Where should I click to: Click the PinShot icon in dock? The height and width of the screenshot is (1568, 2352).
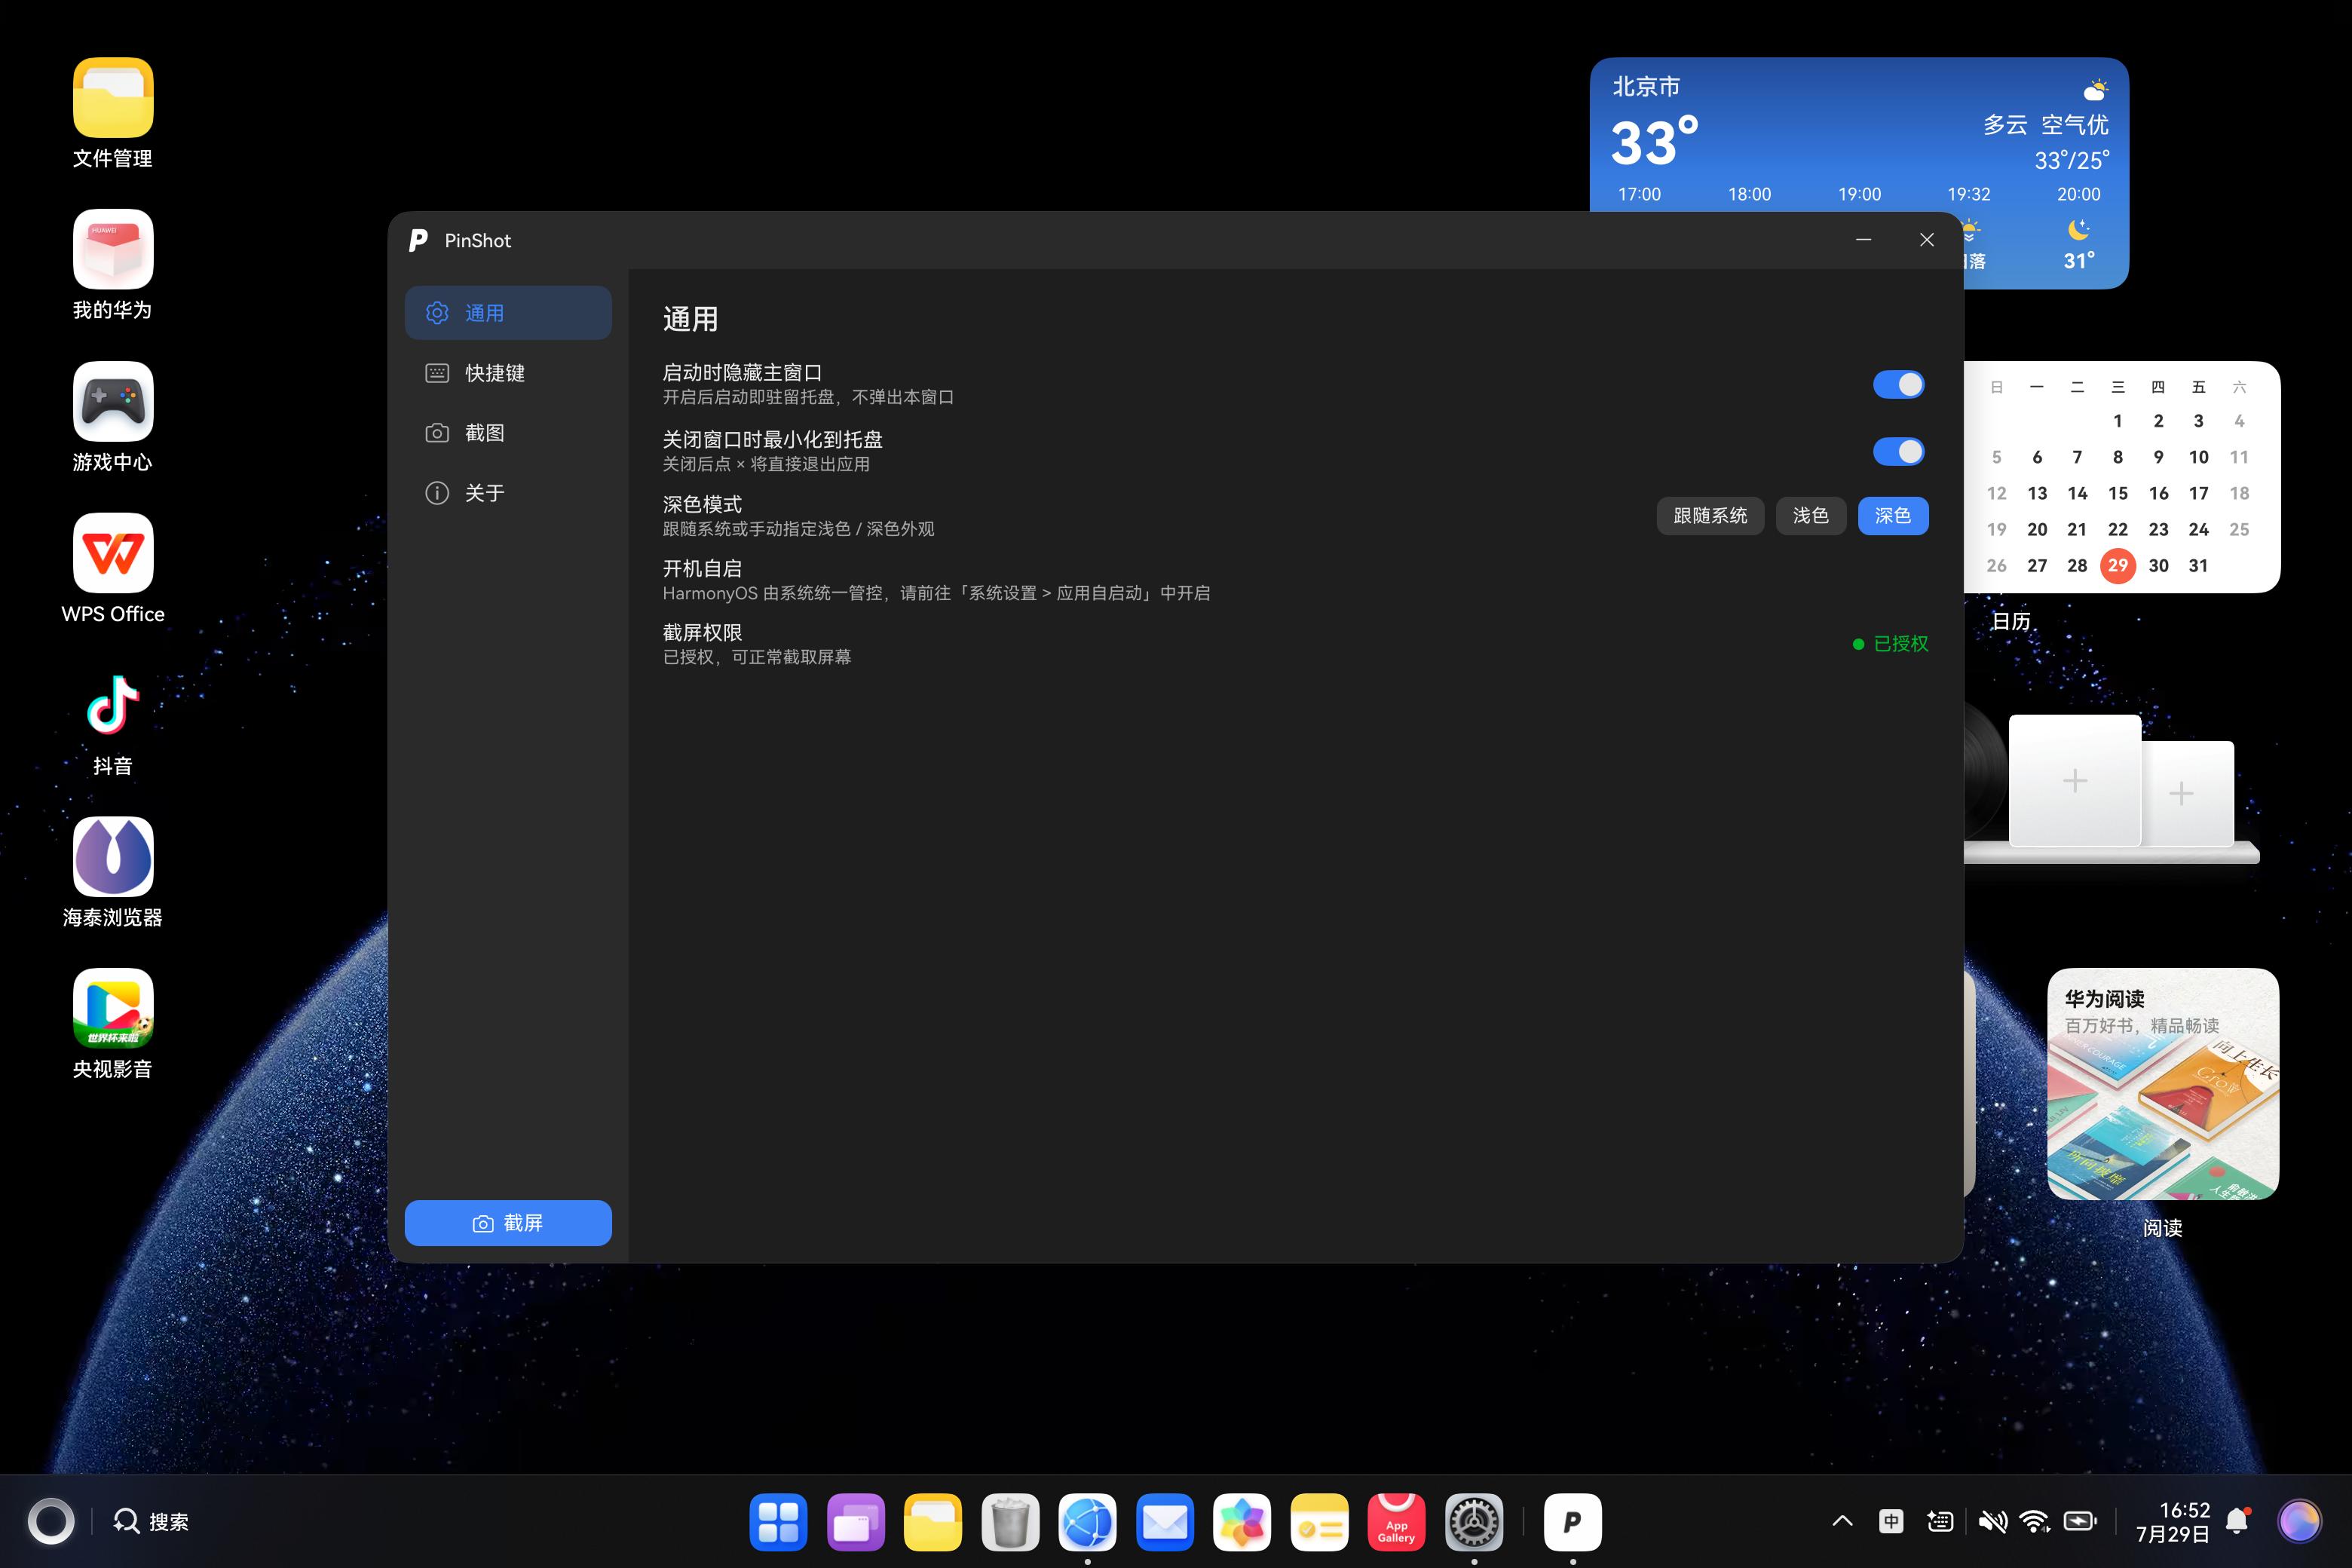[1573, 1522]
